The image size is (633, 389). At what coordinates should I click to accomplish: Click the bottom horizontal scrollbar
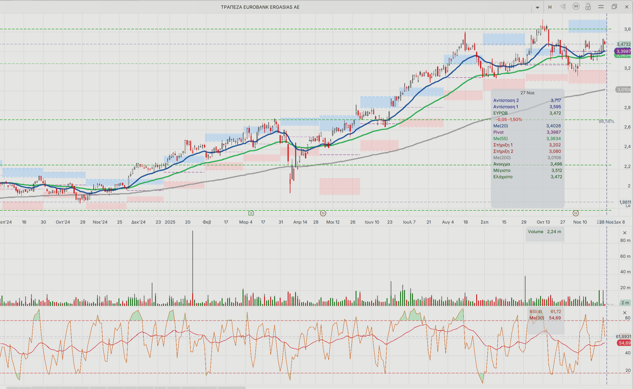tap(126, 387)
